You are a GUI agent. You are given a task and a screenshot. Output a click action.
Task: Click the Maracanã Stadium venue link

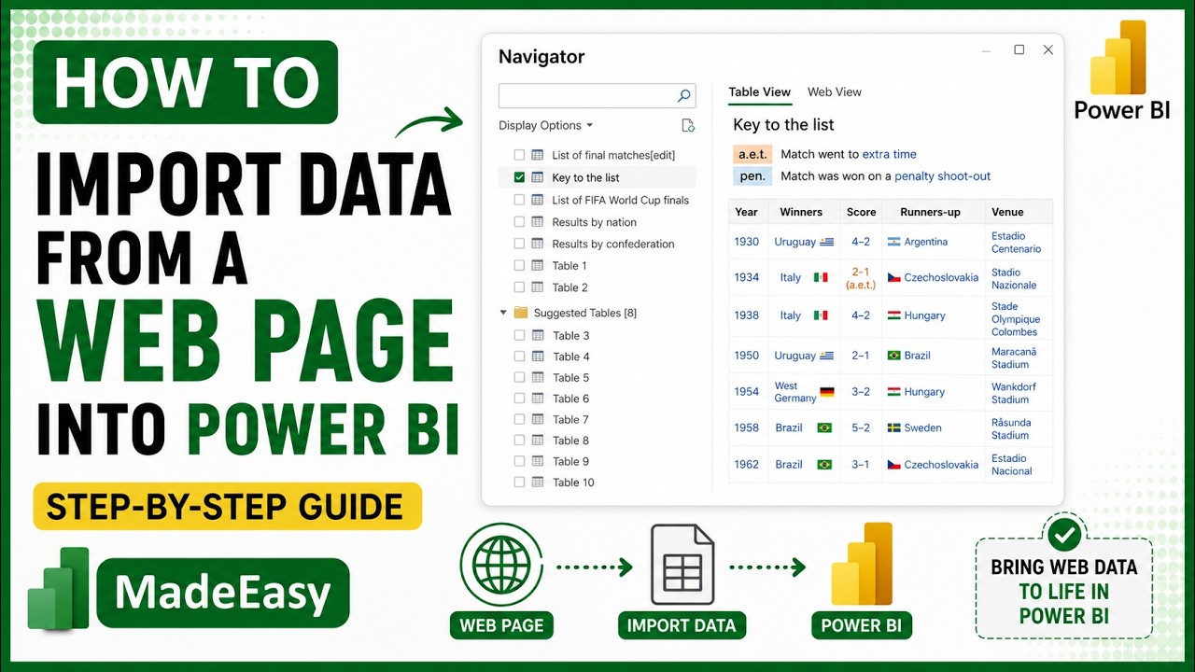click(x=1014, y=357)
